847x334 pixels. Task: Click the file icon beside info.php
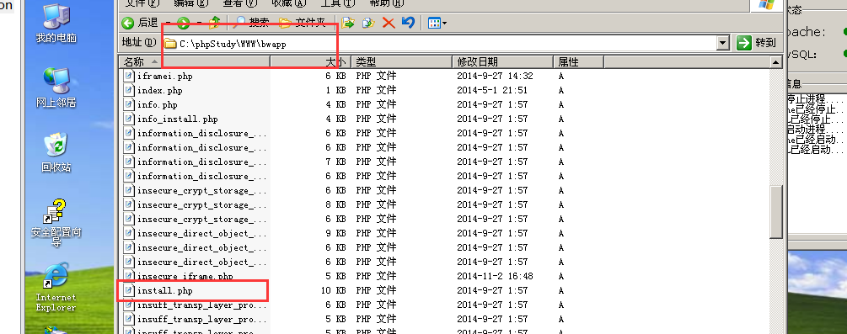point(129,104)
